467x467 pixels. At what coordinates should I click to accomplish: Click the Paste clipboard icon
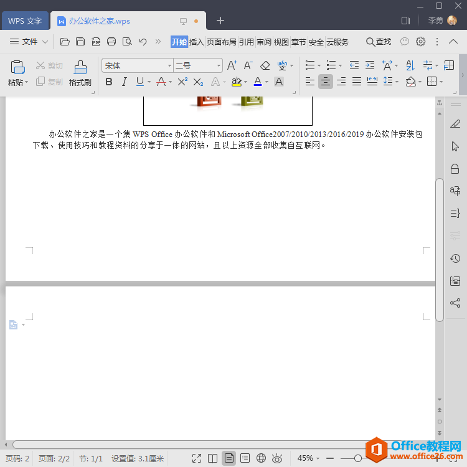pos(17,67)
